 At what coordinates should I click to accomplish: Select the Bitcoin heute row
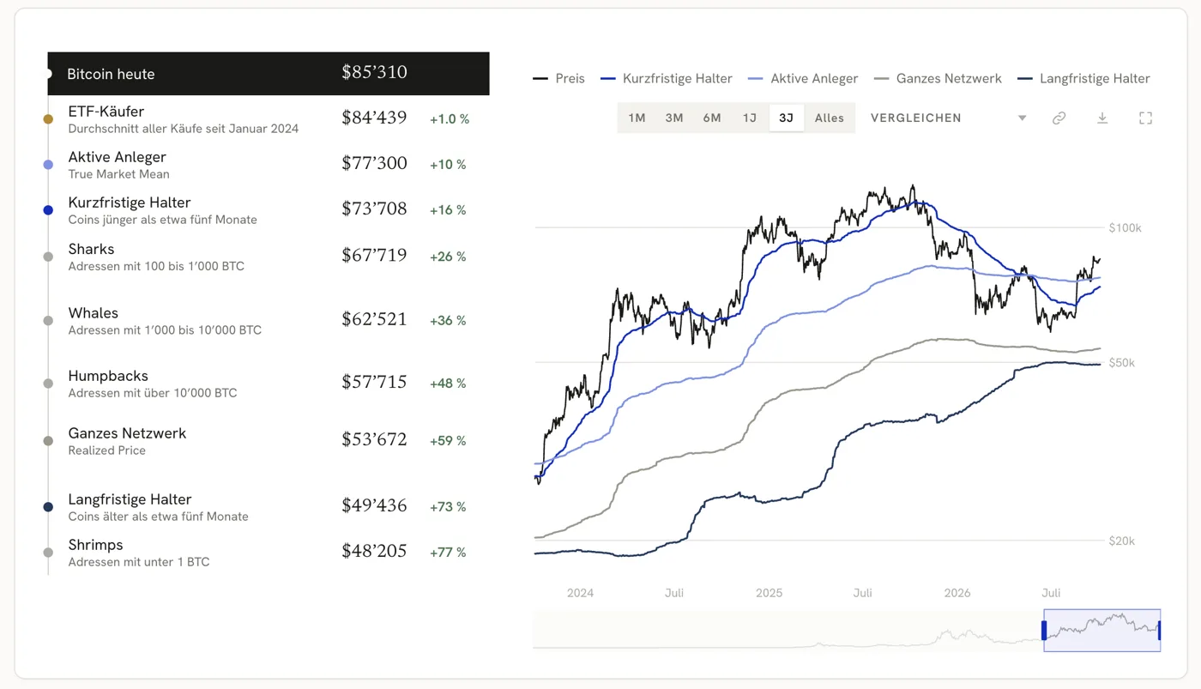pyautogui.click(x=269, y=74)
